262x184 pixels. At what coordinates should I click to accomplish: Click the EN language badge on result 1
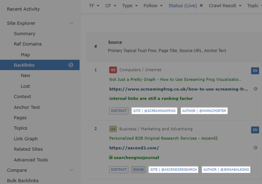[x=255, y=71]
